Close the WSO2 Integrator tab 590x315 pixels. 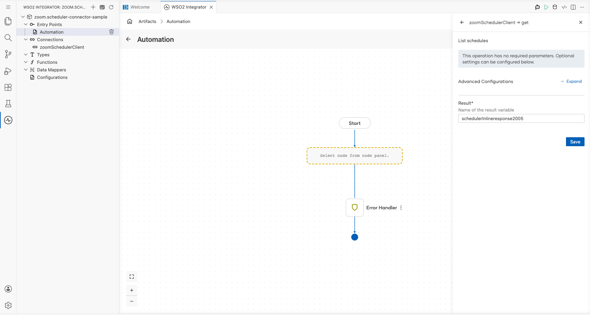tap(211, 7)
